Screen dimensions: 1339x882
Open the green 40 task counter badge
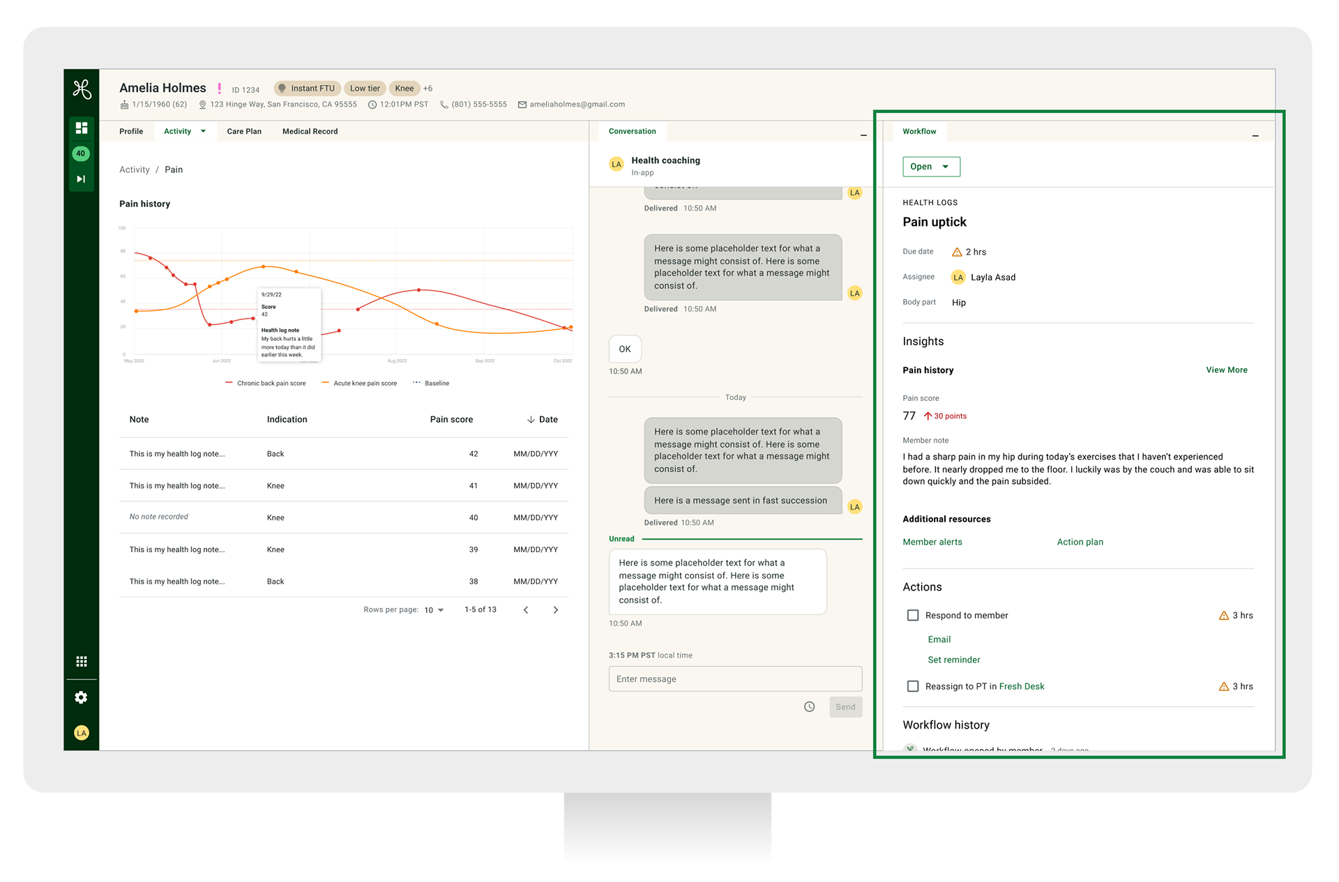point(81,153)
